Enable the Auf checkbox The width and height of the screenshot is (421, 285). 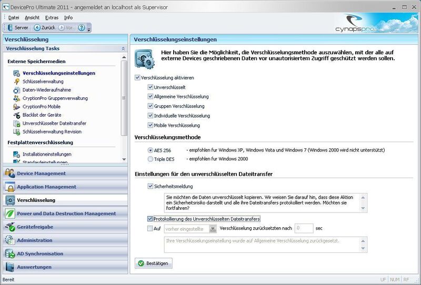pyautogui.click(x=150, y=228)
